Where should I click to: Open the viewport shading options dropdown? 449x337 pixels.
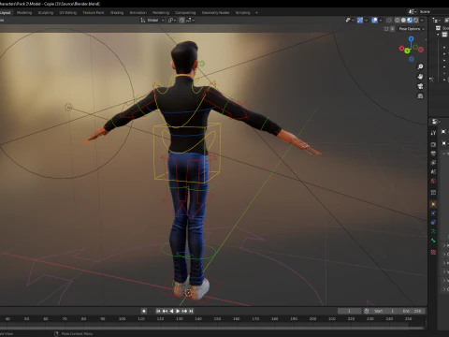point(422,20)
